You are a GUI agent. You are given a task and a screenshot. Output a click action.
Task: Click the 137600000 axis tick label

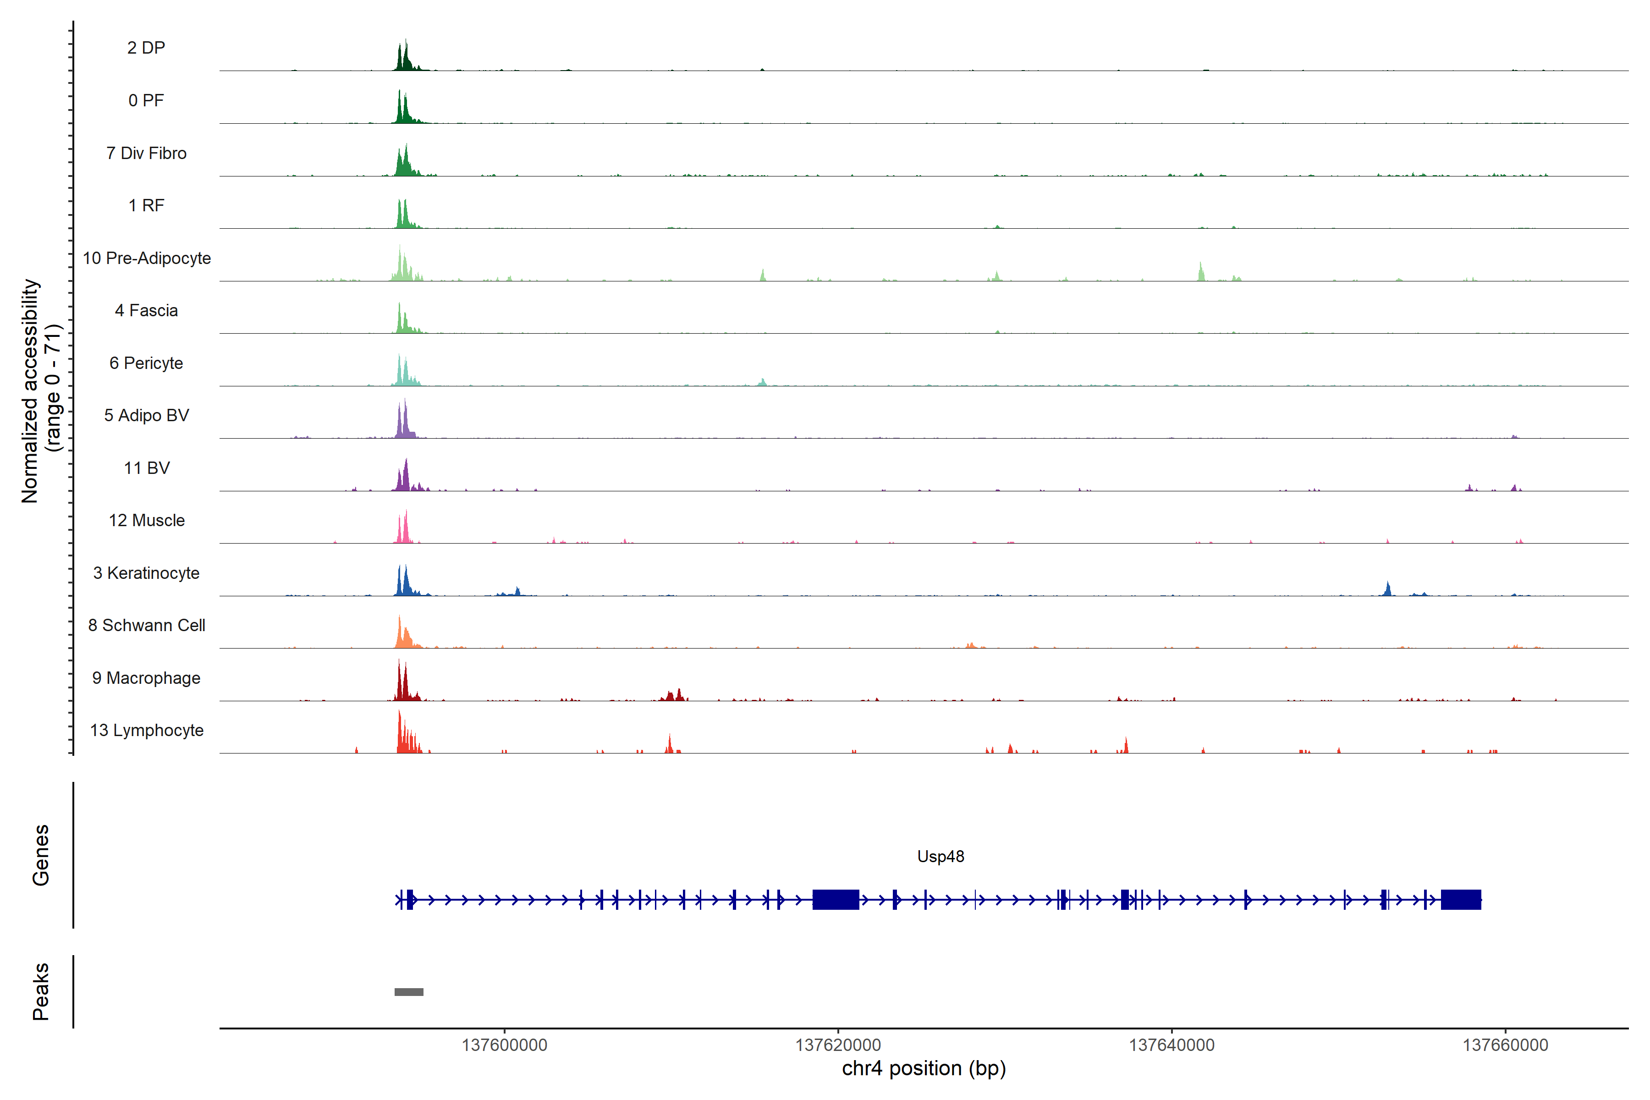[504, 1045]
